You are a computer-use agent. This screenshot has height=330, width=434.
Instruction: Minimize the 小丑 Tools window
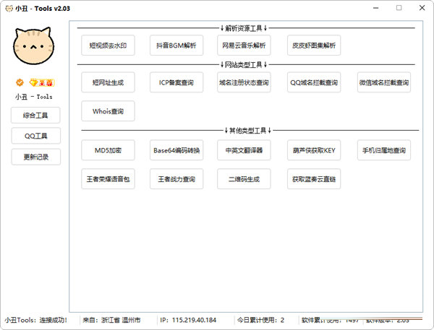point(375,8)
